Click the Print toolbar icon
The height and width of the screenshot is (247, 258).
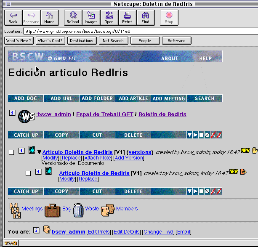click(127, 17)
